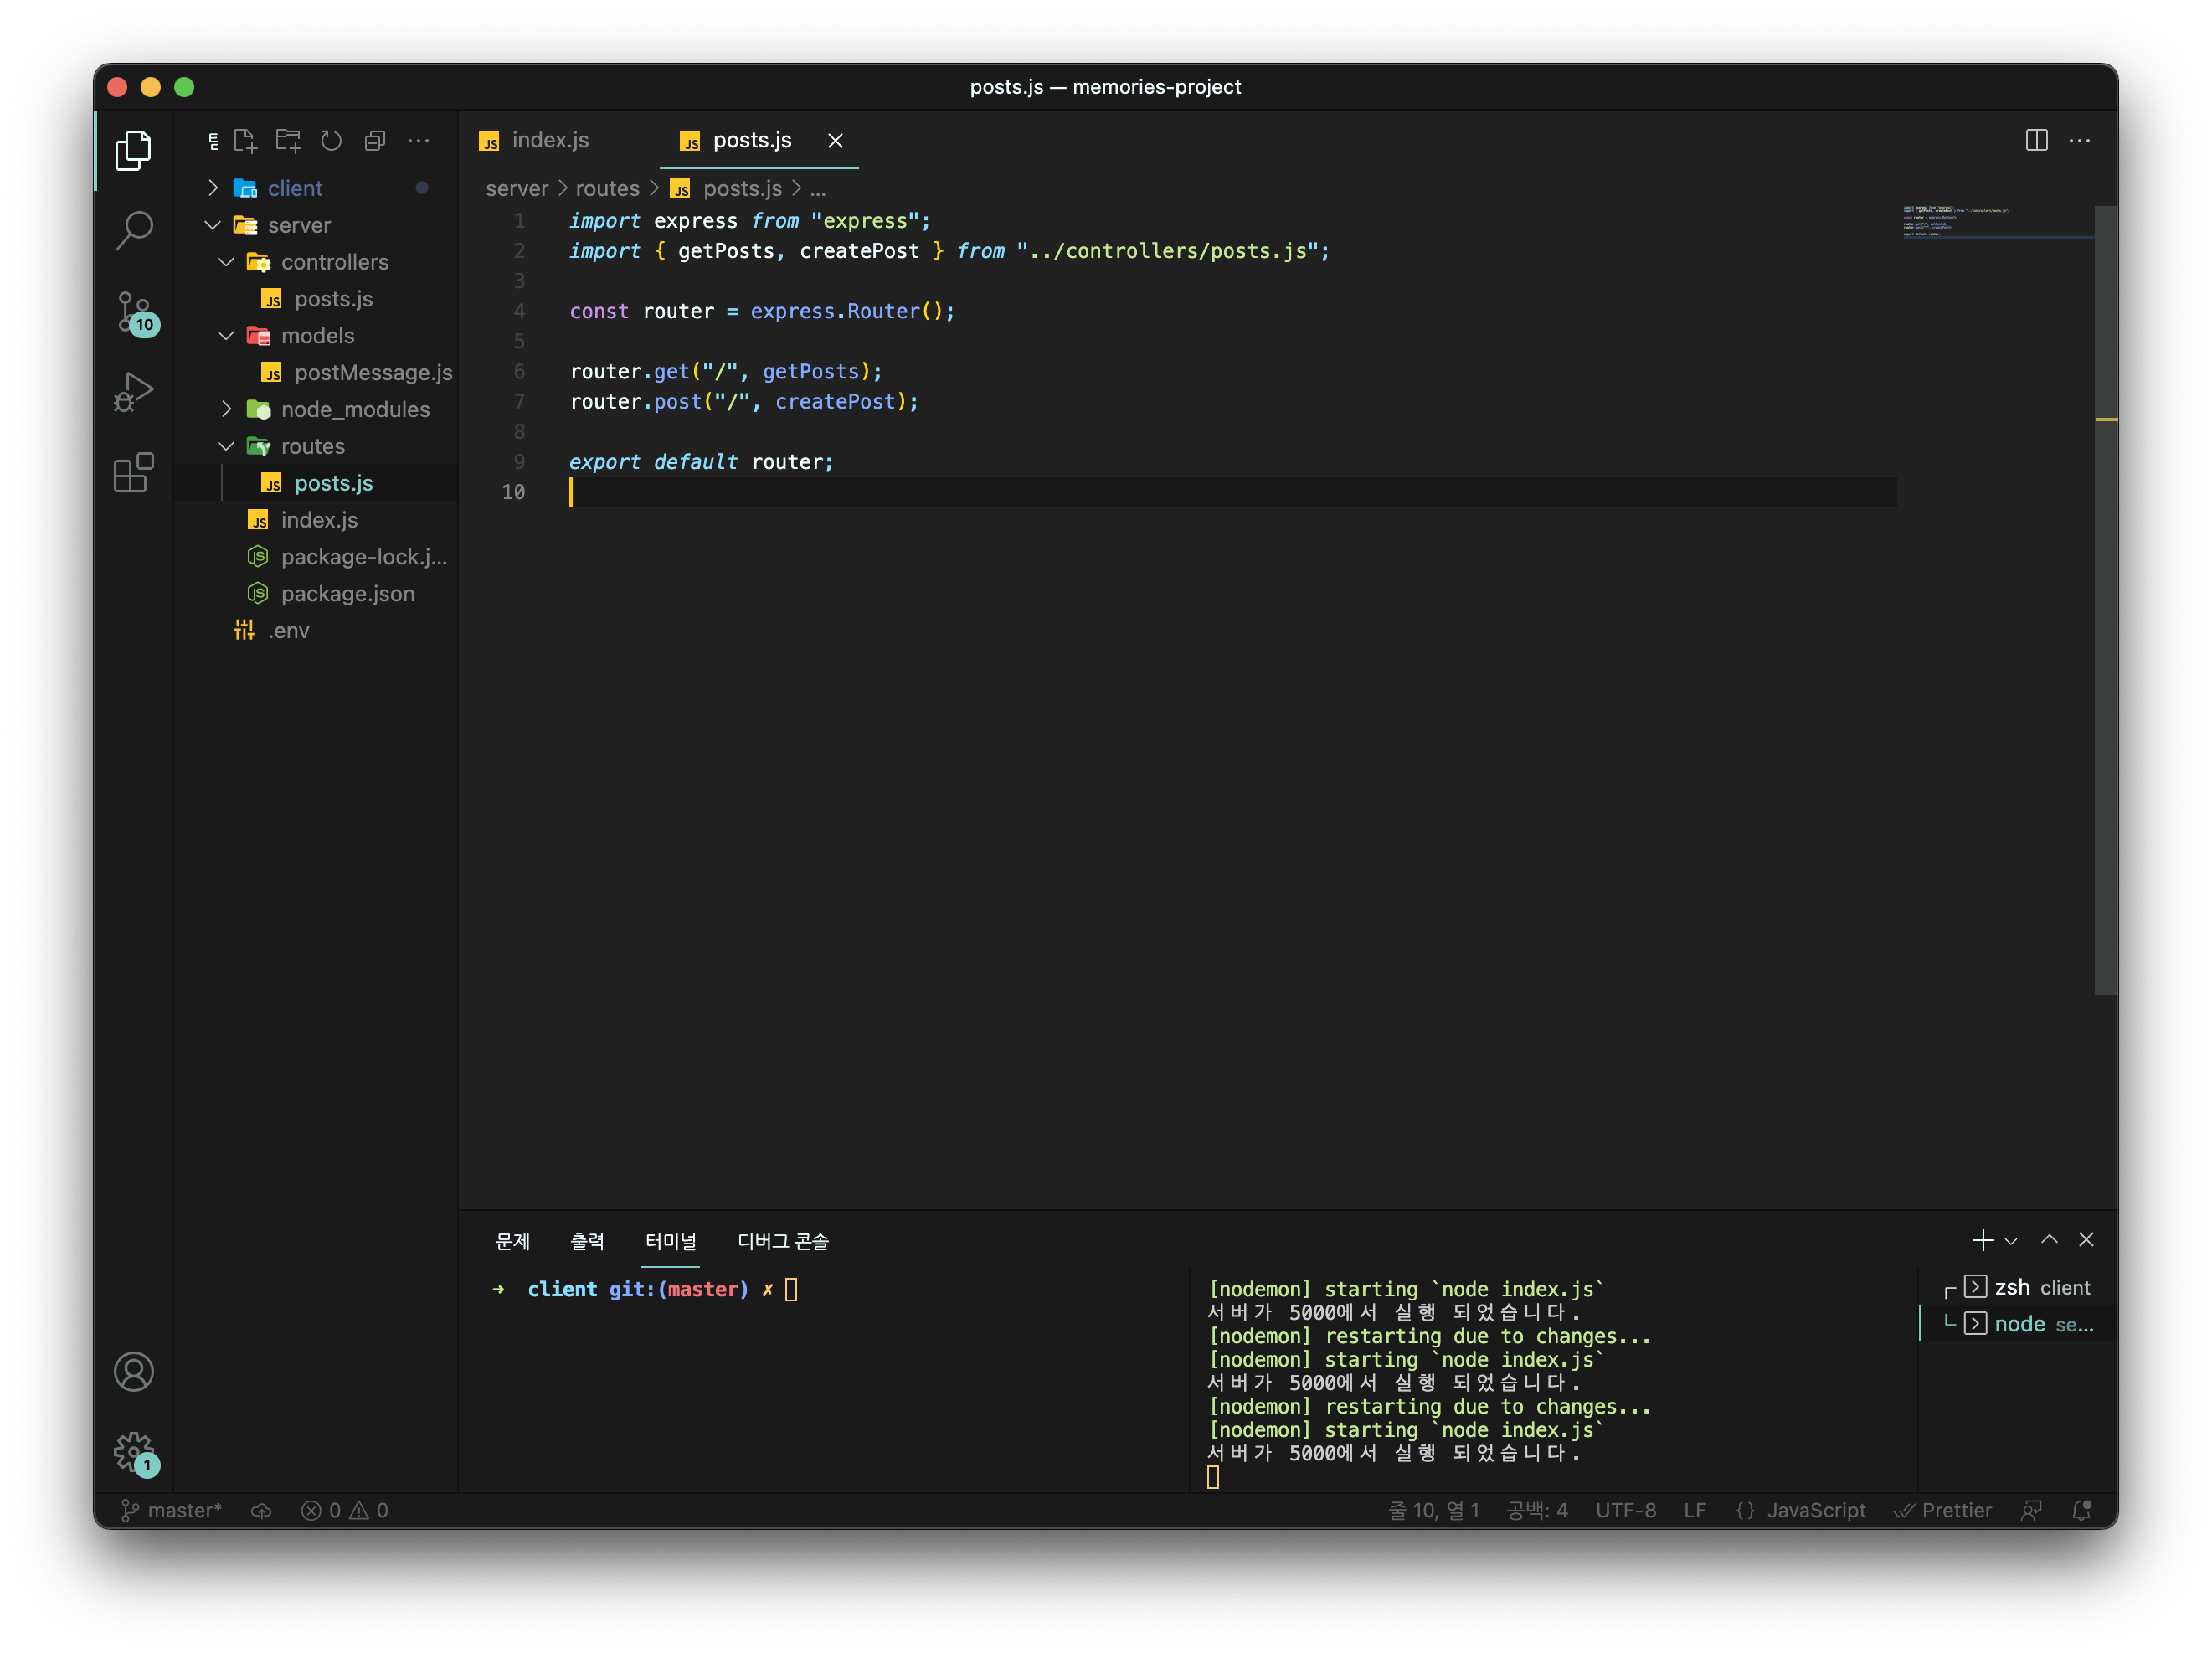Click the editor vertical scrollbar

(x=2106, y=600)
